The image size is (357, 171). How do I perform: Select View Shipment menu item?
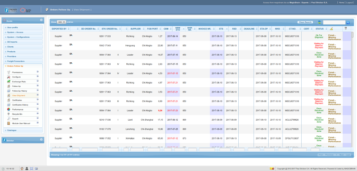(18, 96)
